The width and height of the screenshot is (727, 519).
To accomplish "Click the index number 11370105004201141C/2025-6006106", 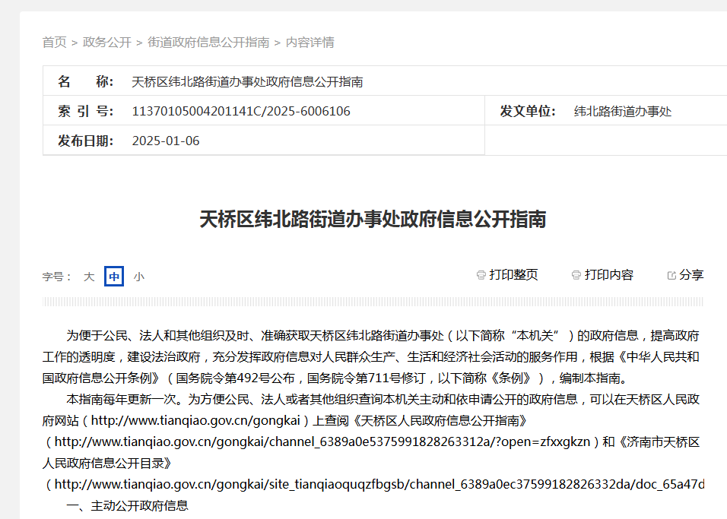I will click(241, 112).
